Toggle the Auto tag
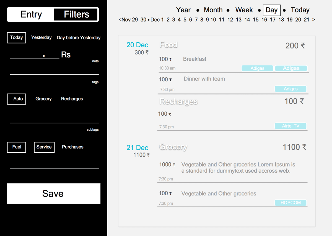Screen dimensions: 332x236 17,99
